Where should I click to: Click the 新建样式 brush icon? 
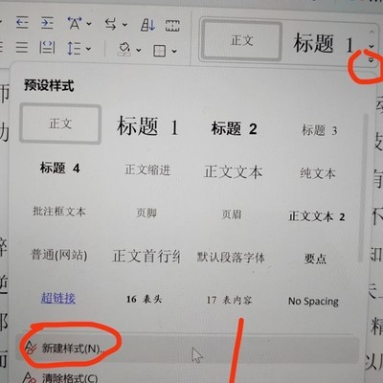tap(31, 348)
